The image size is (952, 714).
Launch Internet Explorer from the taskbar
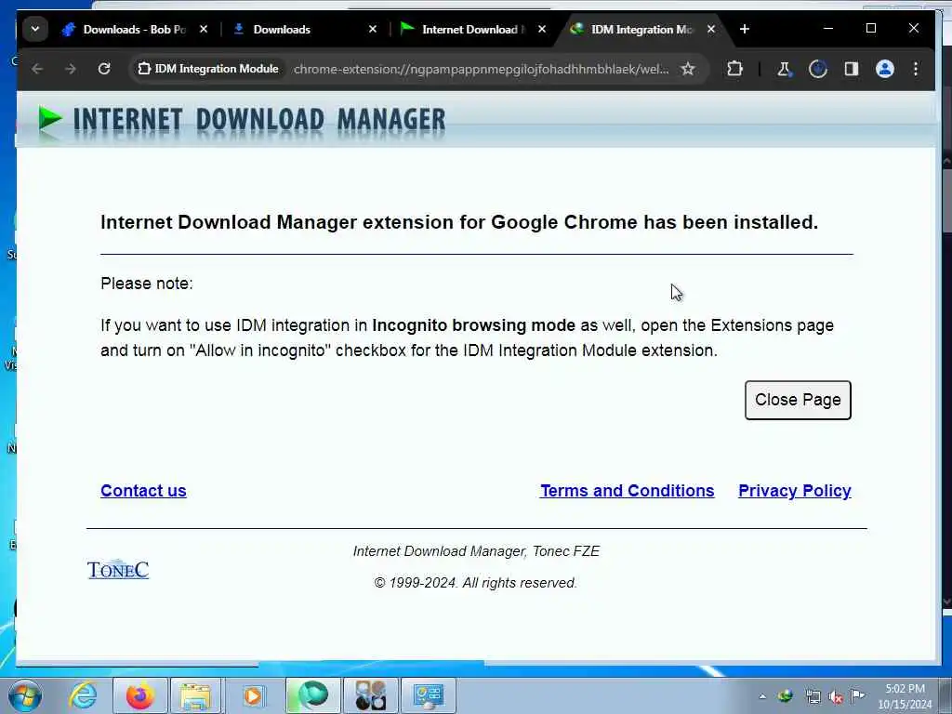pos(83,695)
